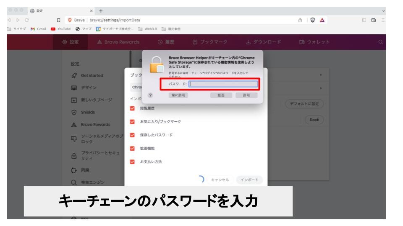Open the タイモブ bookmark folder
Screen dimensions: 403x226
(16, 29)
